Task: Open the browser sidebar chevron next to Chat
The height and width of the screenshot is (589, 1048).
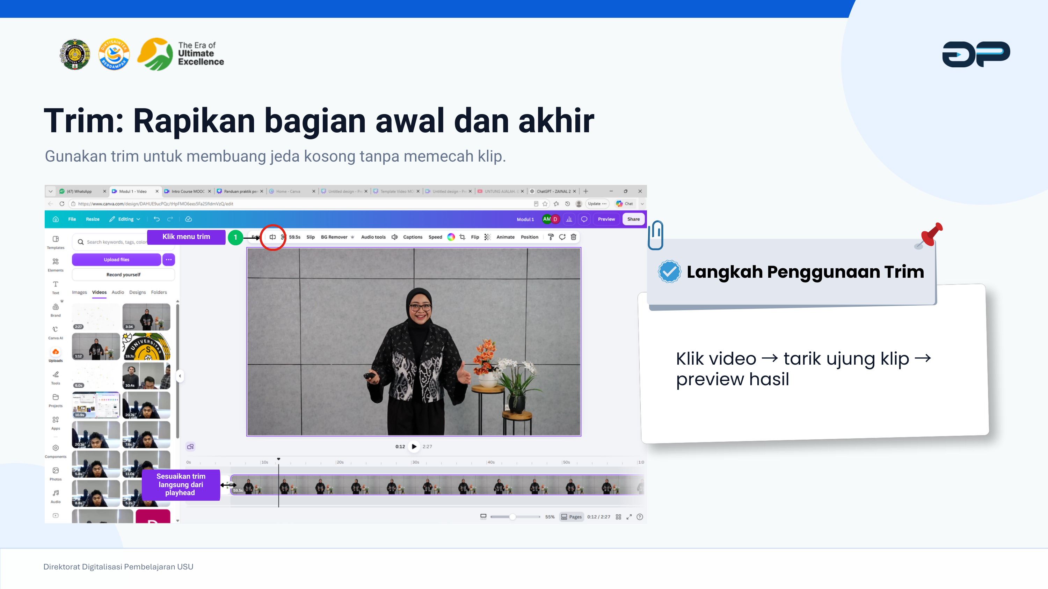Action: pos(642,204)
